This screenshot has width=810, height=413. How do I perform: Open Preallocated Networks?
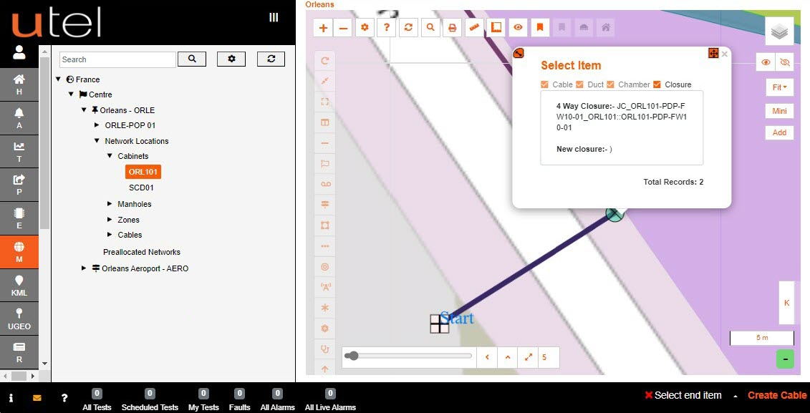click(x=142, y=252)
